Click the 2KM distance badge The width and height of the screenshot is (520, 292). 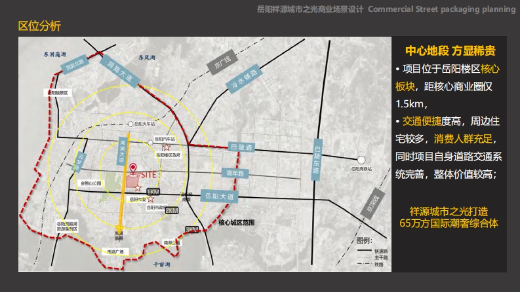[x=172, y=210]
